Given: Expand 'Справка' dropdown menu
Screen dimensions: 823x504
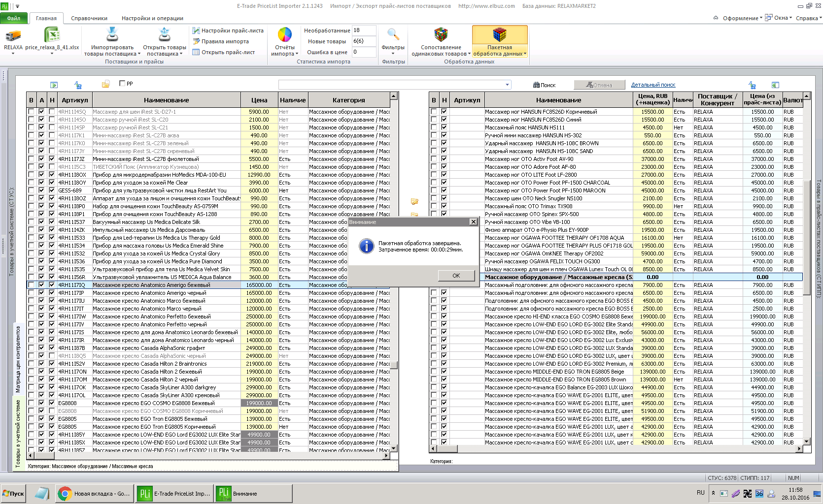Looking at the screenshot, I should coord(809,18).
